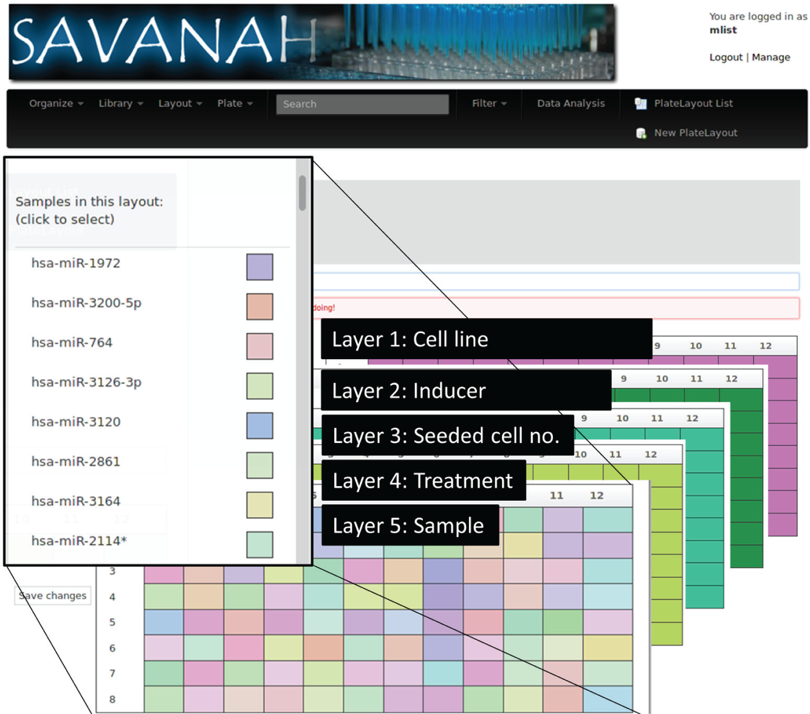Image resolution: width=810 pixels, height=714 pixels.
Task: Open the Manage link
Action: point(771,57)
